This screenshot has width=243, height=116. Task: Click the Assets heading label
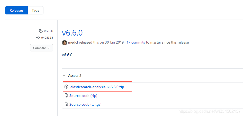(x=73, y=76)
